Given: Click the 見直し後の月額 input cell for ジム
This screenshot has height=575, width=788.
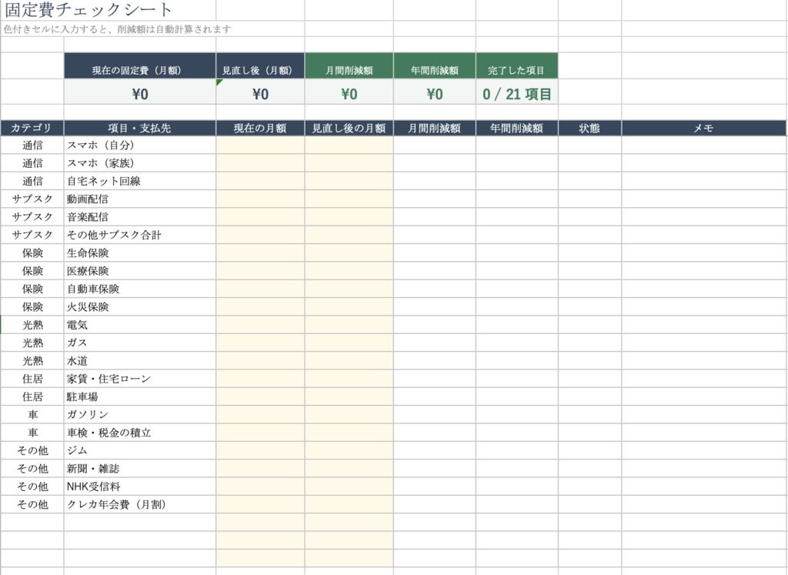Looking at the screenshot, I should click(349, 450).
